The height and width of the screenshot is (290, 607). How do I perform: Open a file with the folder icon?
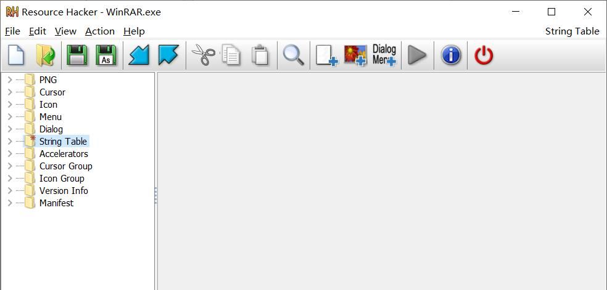pos(46,55)
